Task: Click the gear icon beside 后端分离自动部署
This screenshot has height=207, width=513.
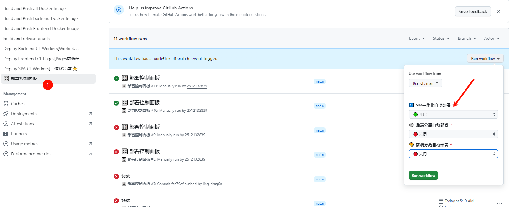Action: pyautogui.click(x=411, y=125)
